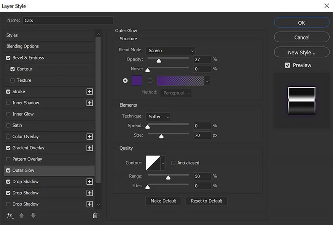Move effect up with the arrow icon
Viewport: 333px width, 225px height.
[22, 215]
